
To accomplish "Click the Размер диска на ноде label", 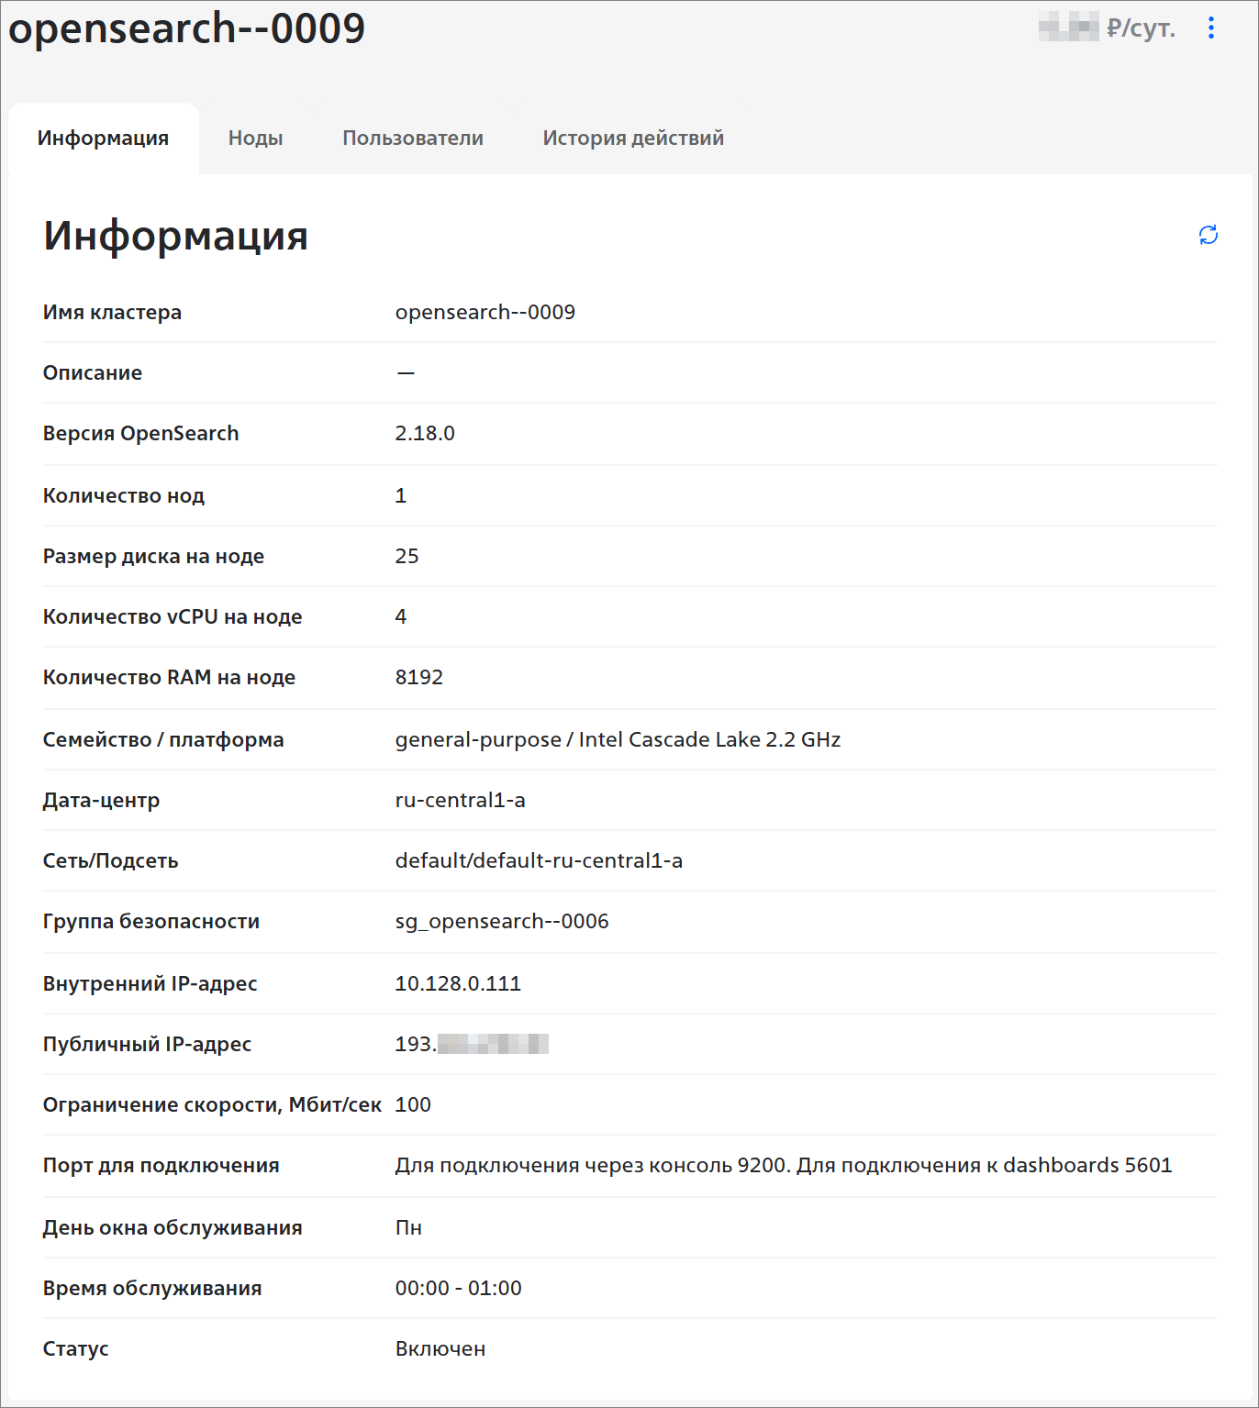I will [153, 556].
